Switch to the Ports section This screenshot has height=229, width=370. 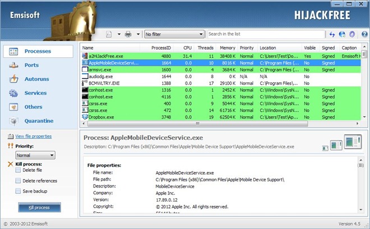coord(31,65)
